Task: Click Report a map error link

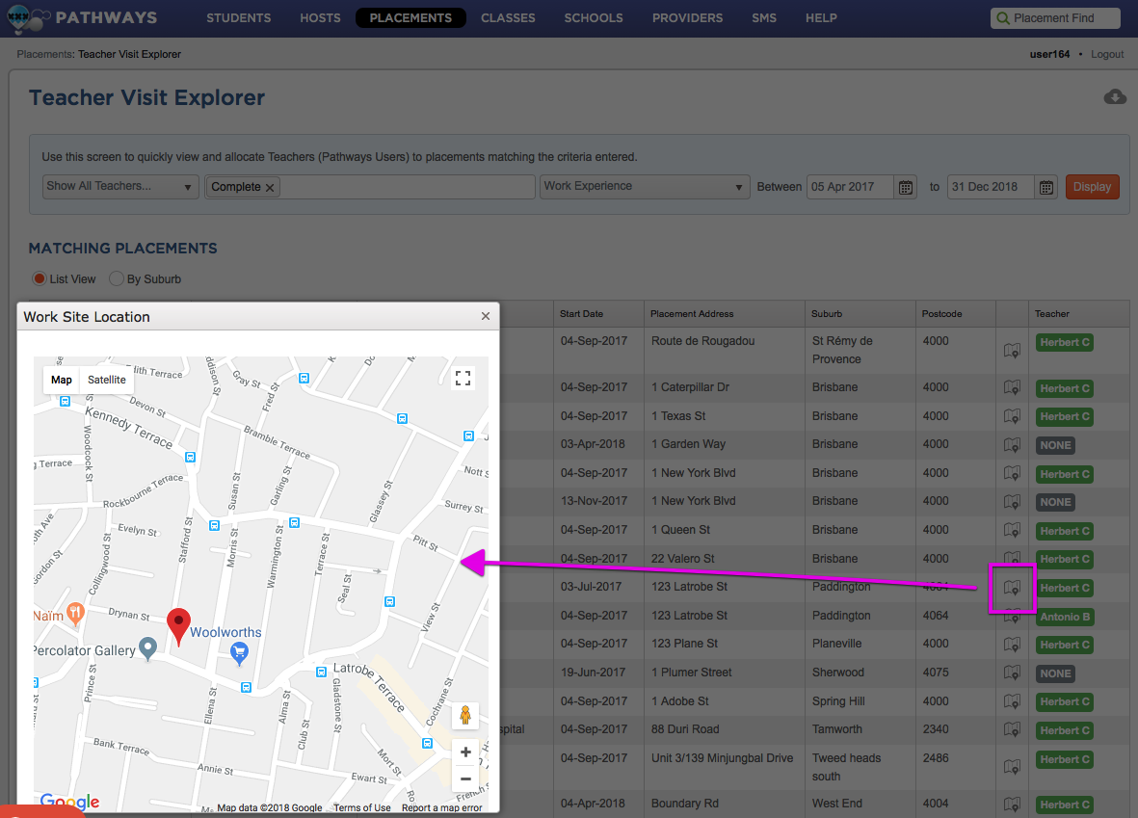Action: [x=442, y=807]
